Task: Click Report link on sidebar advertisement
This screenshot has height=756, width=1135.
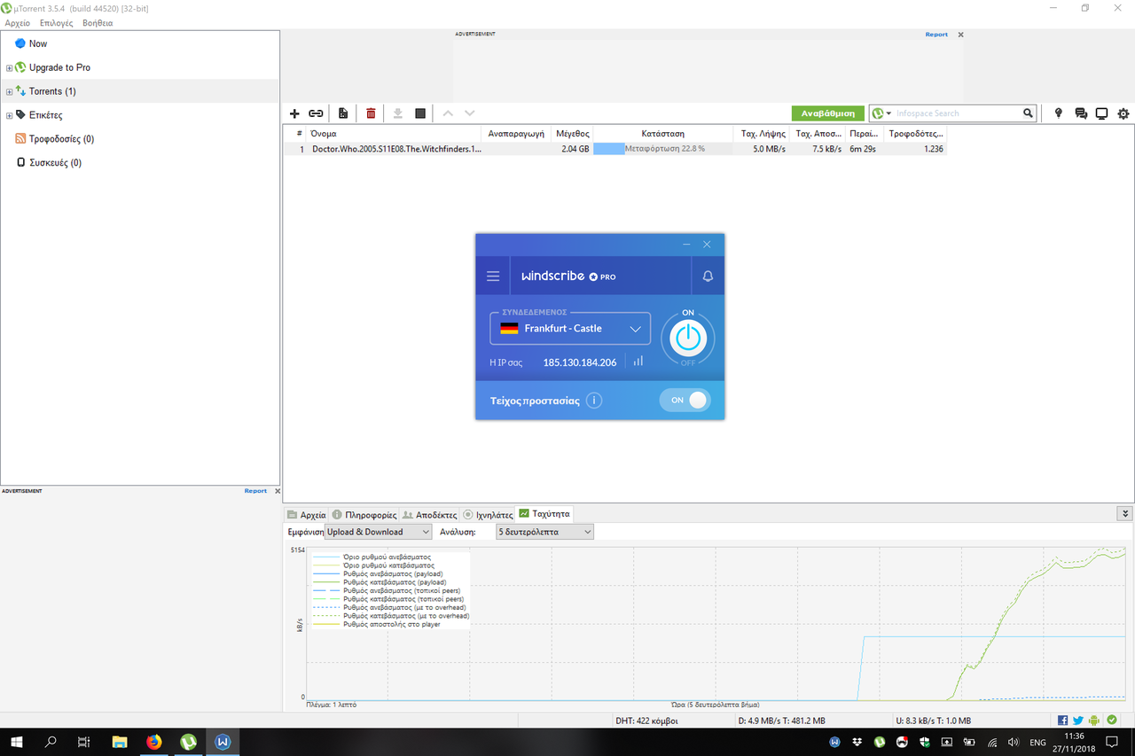Action: (x=255, y=491)
